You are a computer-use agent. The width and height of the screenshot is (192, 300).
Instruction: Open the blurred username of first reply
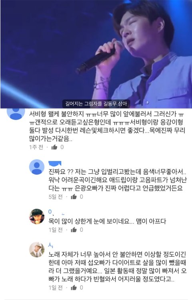pos(55,163)
